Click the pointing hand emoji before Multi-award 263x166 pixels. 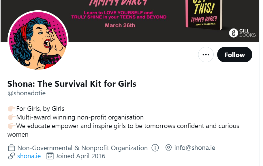12,117
